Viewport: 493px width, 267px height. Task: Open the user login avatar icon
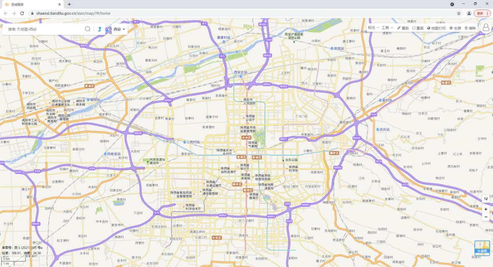486,27
